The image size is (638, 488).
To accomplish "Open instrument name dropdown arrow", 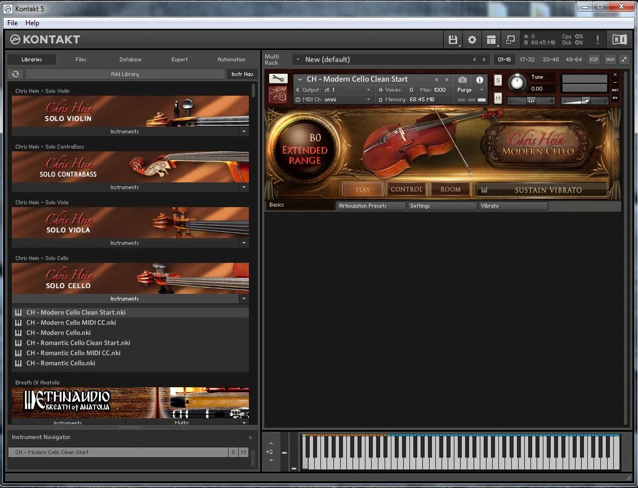I will pyautogui.click(x=300, y=80).
